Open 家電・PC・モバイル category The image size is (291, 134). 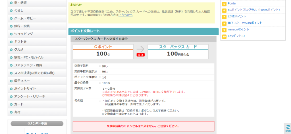(x=37, y=57)
